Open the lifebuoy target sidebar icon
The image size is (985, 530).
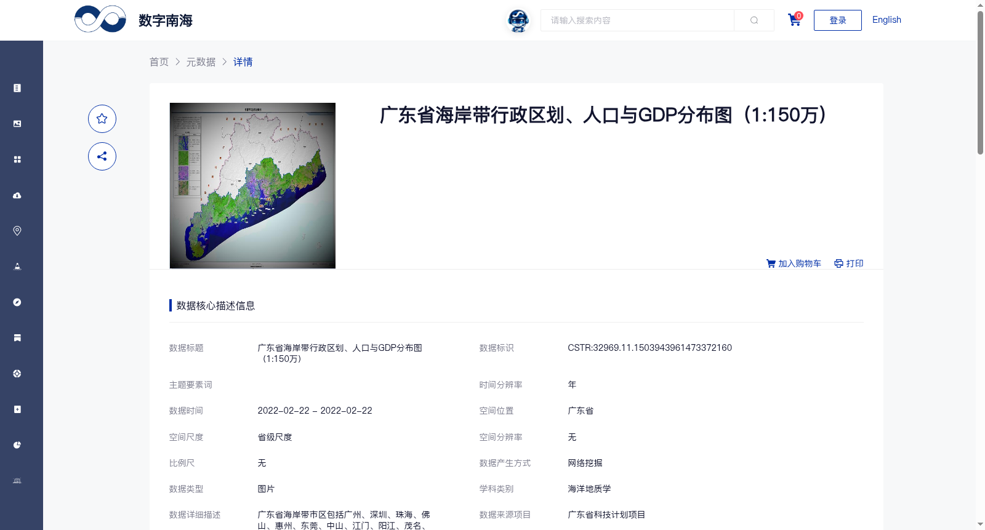(x=17, y=374)
